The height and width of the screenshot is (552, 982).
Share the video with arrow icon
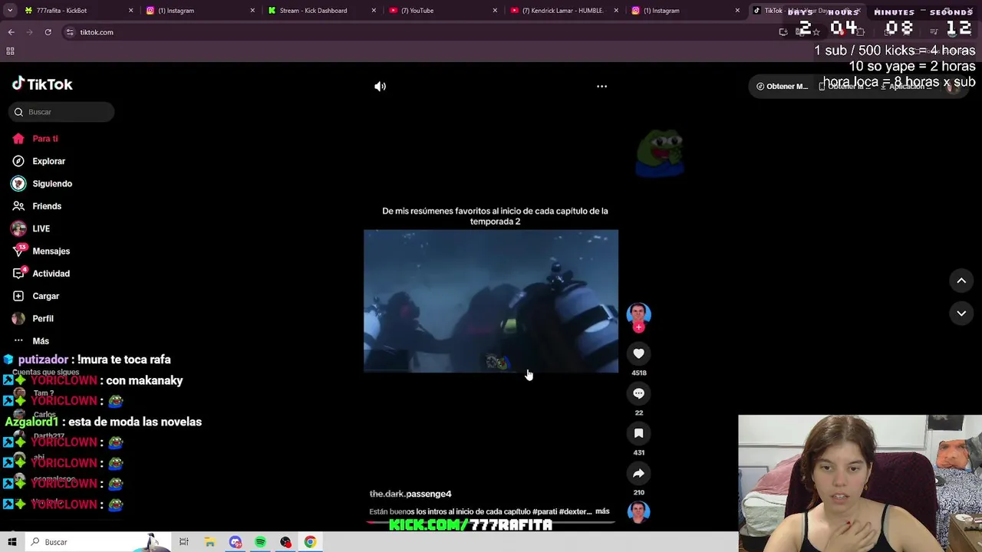638,473
